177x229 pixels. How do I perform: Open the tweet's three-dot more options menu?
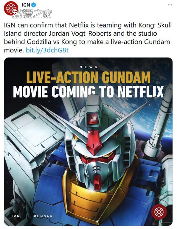click(x=170, y=5)
